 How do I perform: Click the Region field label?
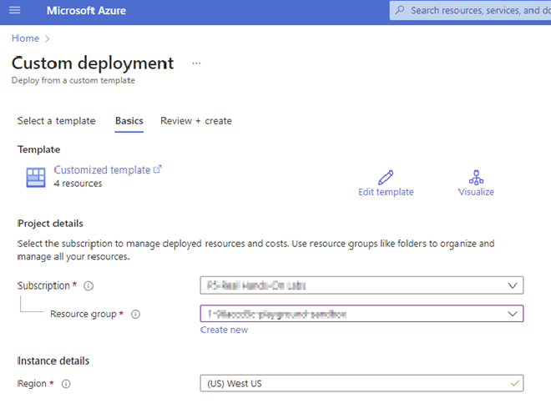coord(32,384)
